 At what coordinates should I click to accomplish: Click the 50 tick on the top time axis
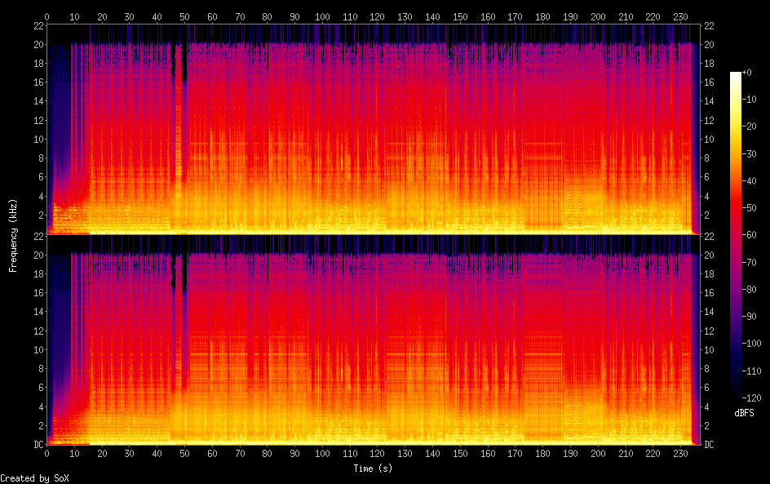184,16
